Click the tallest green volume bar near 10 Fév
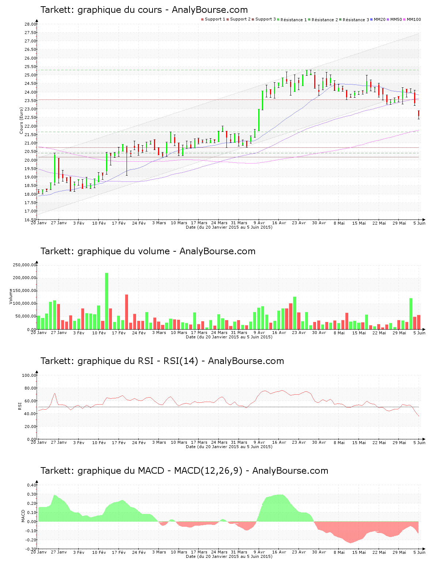Screen dimensions: 439x567 [x=107, y=301]
